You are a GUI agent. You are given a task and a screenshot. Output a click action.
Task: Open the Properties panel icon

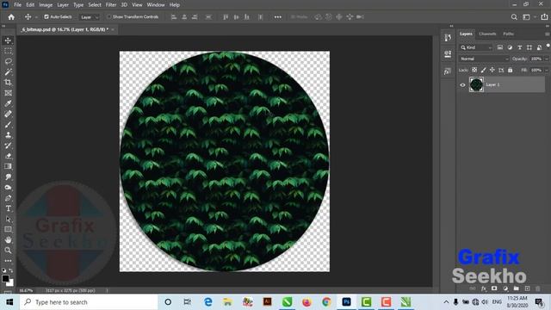(x=448, y=54)
